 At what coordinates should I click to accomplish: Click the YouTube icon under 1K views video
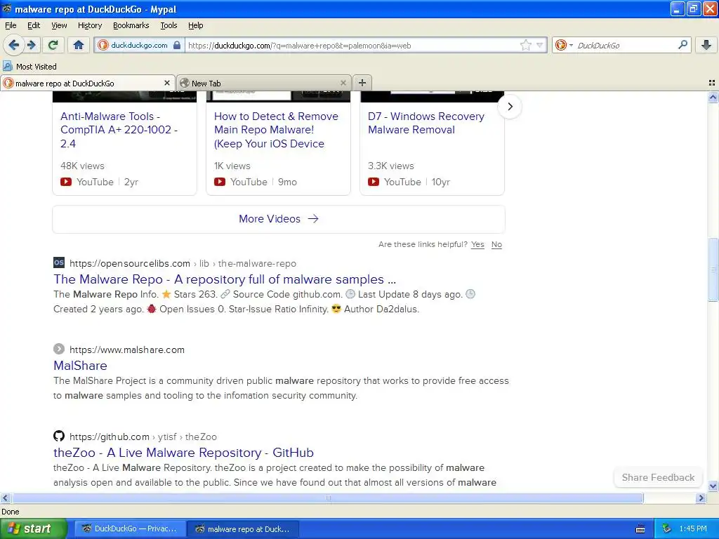click(220, 182)
